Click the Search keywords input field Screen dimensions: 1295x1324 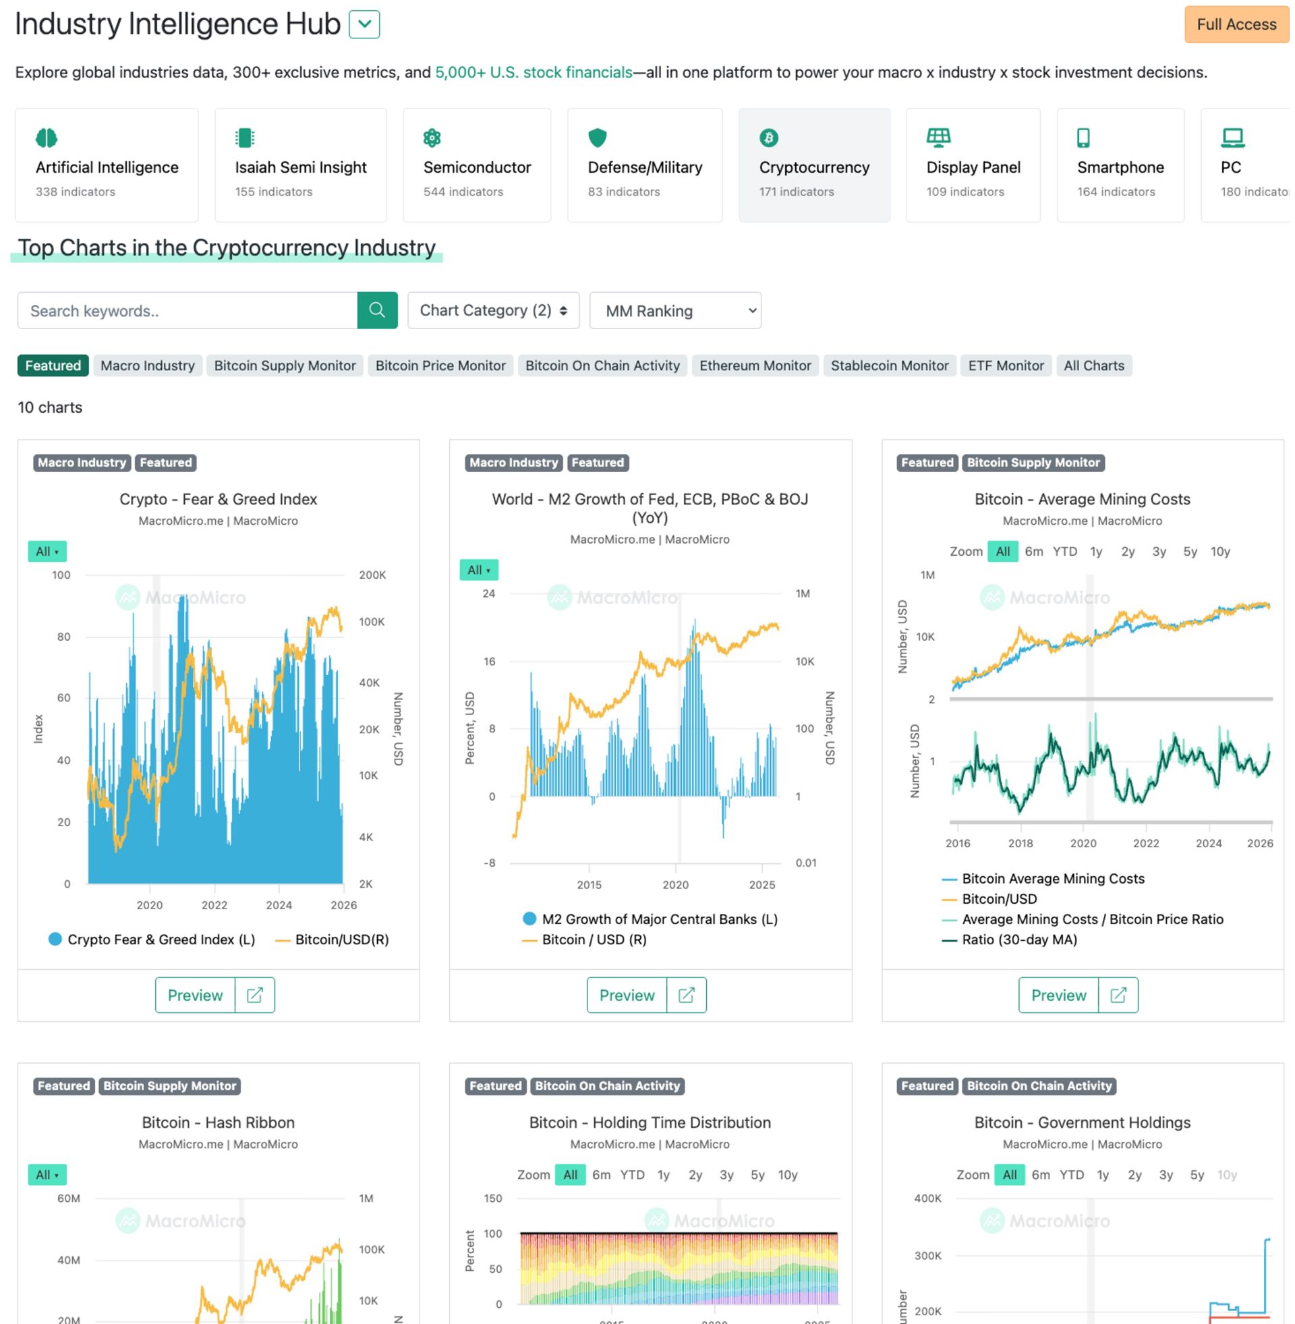pyautogui.click(x=187, y=310)
